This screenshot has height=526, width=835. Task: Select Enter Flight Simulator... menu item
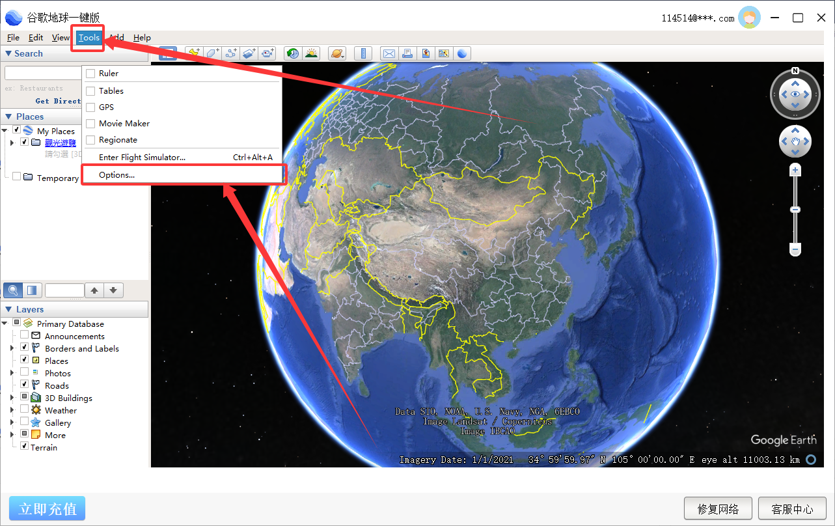coord(182,157)
